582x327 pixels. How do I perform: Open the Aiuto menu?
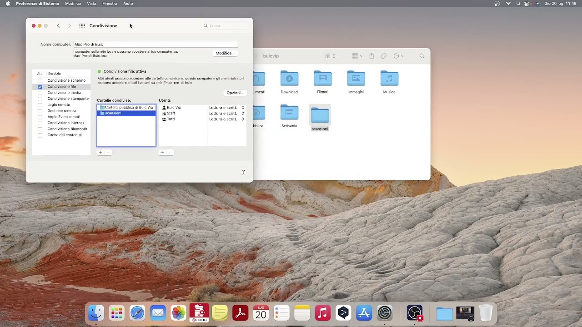pyautogui.click(x=128, y=4)
